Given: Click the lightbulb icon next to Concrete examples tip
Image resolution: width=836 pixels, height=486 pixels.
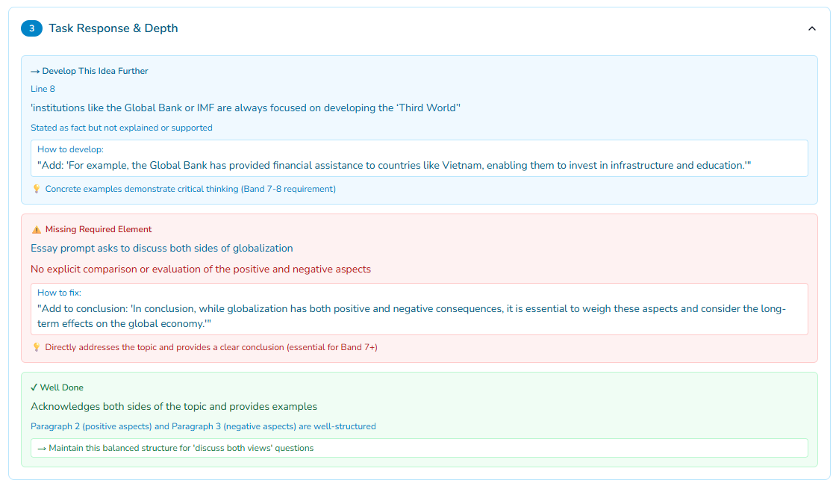Looking at the screenshot, I should coord(36,189).
